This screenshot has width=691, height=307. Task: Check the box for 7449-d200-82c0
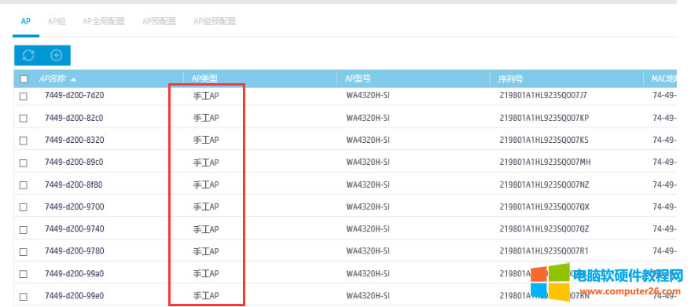[x=24, y=118]
